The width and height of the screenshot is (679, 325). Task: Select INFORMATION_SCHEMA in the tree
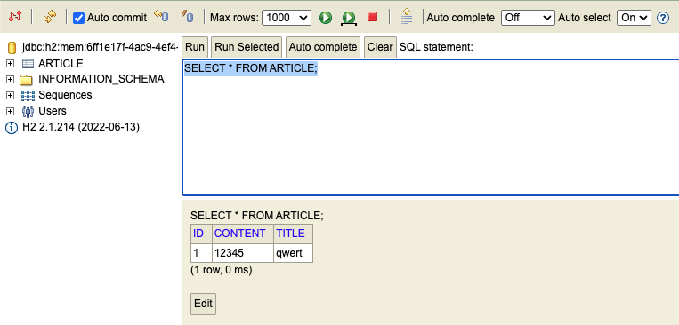tap(101, 79)
